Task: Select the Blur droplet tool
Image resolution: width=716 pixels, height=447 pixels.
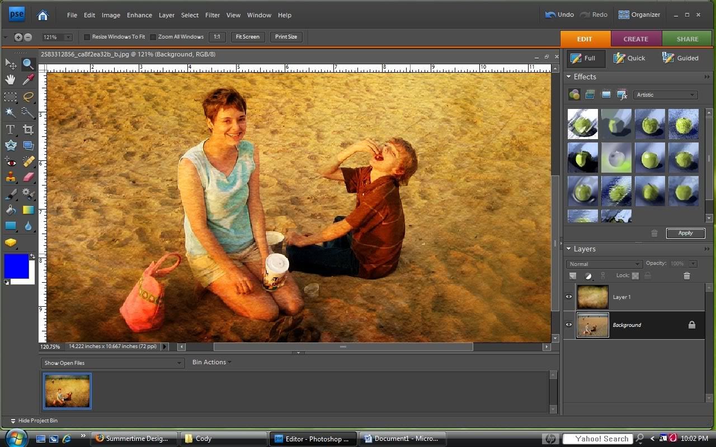Action: tap(28, 226)
